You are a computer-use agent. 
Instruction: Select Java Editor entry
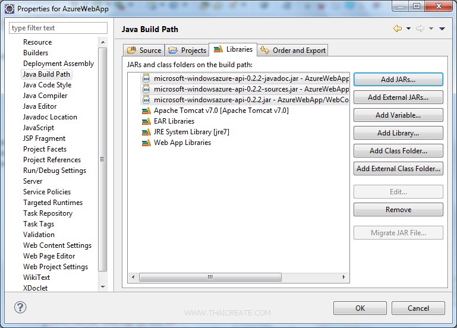(x=40, y=106)
